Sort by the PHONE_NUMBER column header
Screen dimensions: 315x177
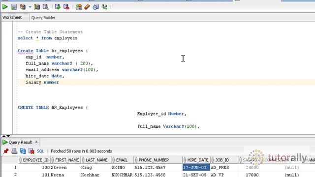click(x=158, y=160)
